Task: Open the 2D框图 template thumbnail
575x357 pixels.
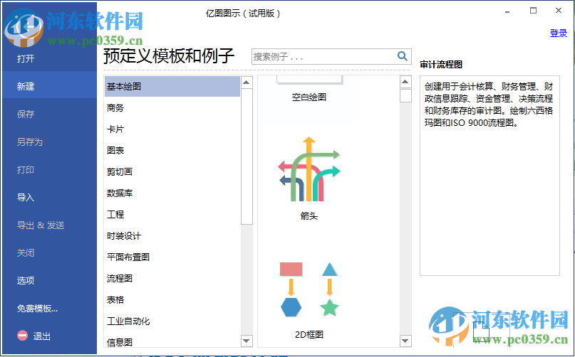Action: pyautogui.click(x=309, y=289)
